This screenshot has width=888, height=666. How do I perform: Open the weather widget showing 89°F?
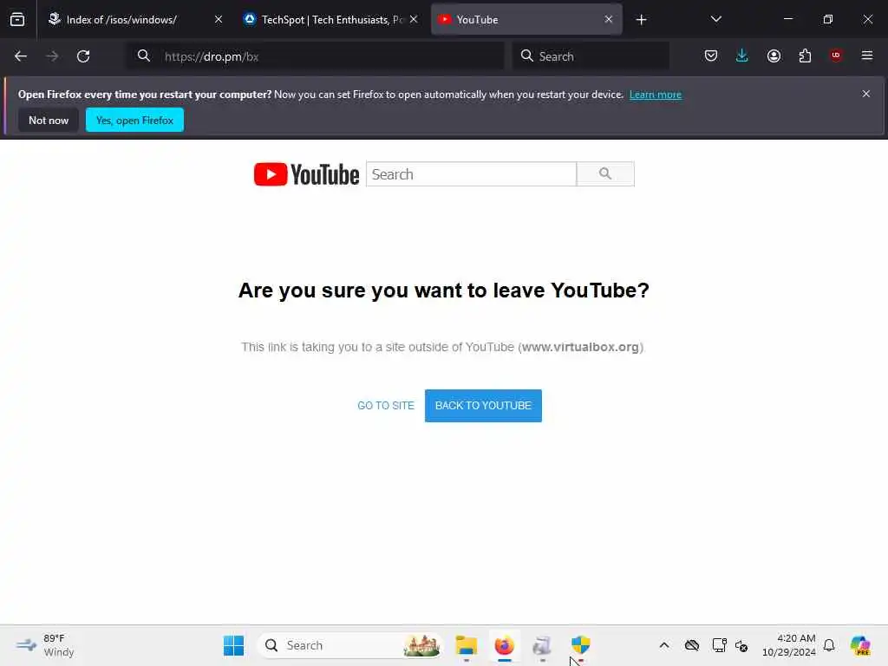click(45, 645)
